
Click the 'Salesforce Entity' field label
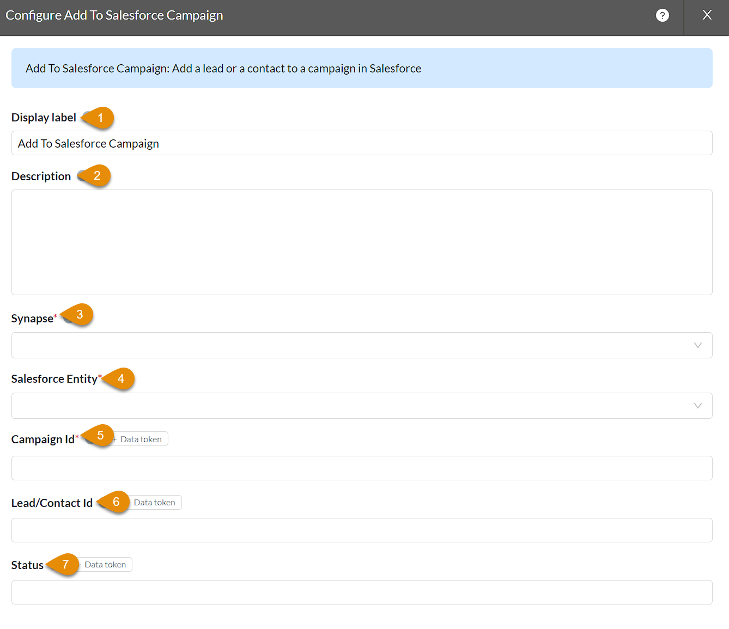(54, 379)
